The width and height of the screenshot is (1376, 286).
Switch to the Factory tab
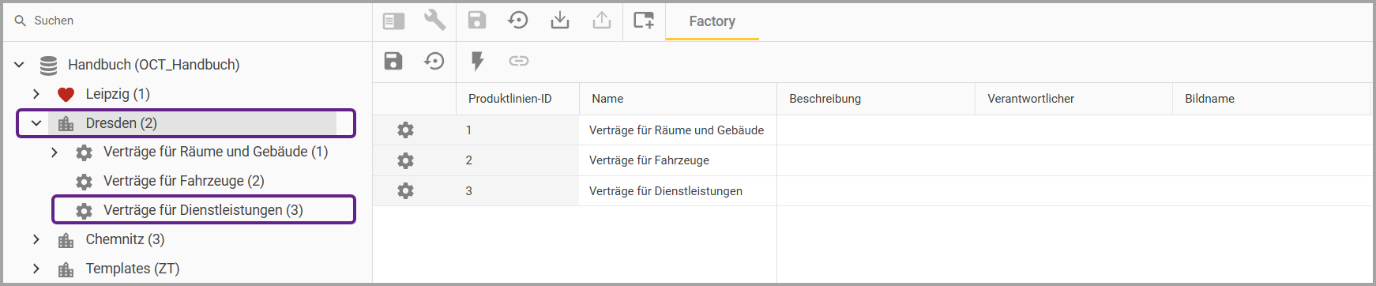coord(712,21)
